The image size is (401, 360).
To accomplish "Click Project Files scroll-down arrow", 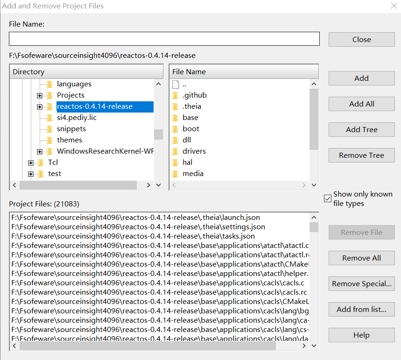I will [314, 346].
